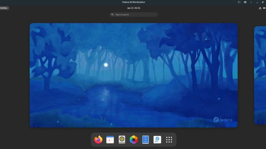266x149 pixels.
Task: Click the Fedora 34 Workstation title
Action: (x=134, y=2)
